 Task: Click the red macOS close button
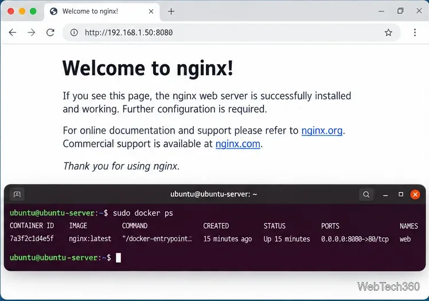[11, 11]
